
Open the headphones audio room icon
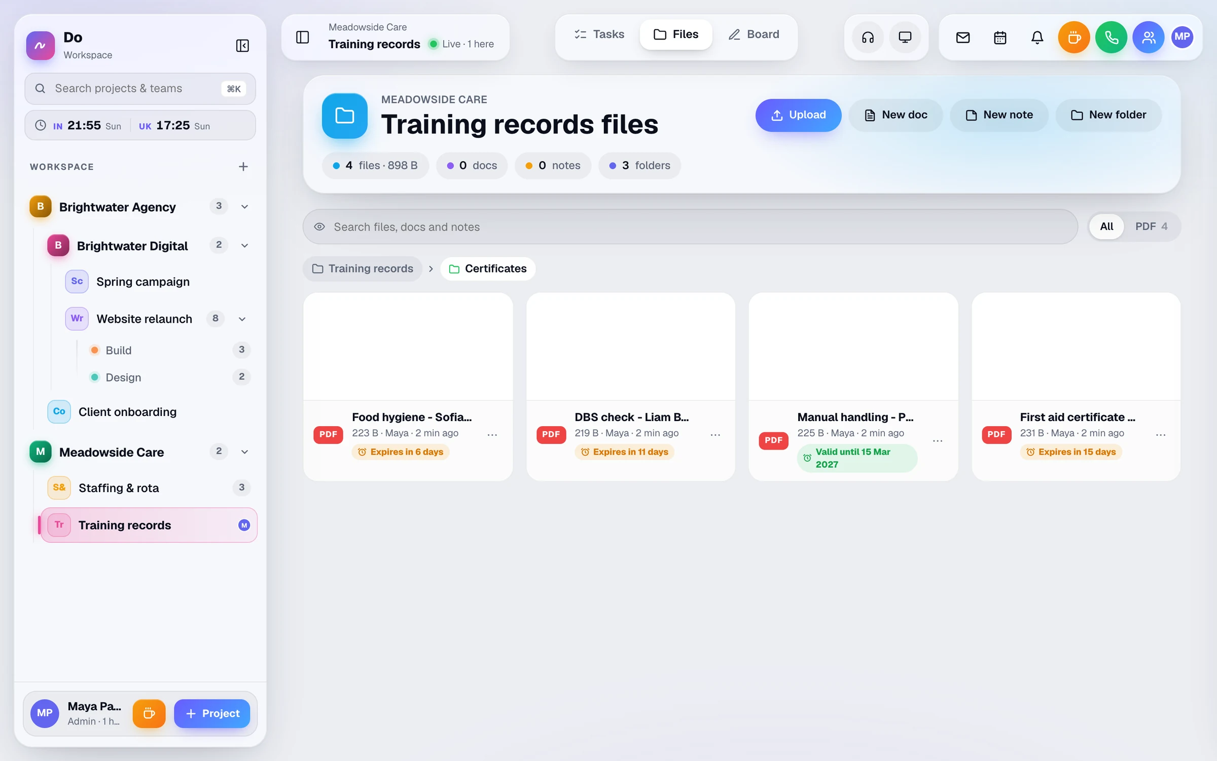(x=868, y=37)
